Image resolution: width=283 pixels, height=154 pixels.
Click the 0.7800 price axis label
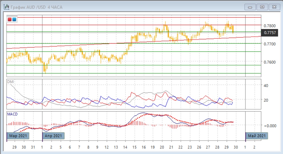(270, 26)
